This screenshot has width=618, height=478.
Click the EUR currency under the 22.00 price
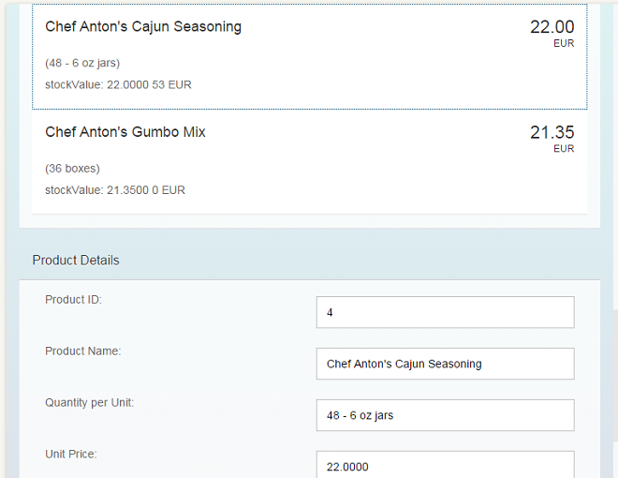coord(564,43)
